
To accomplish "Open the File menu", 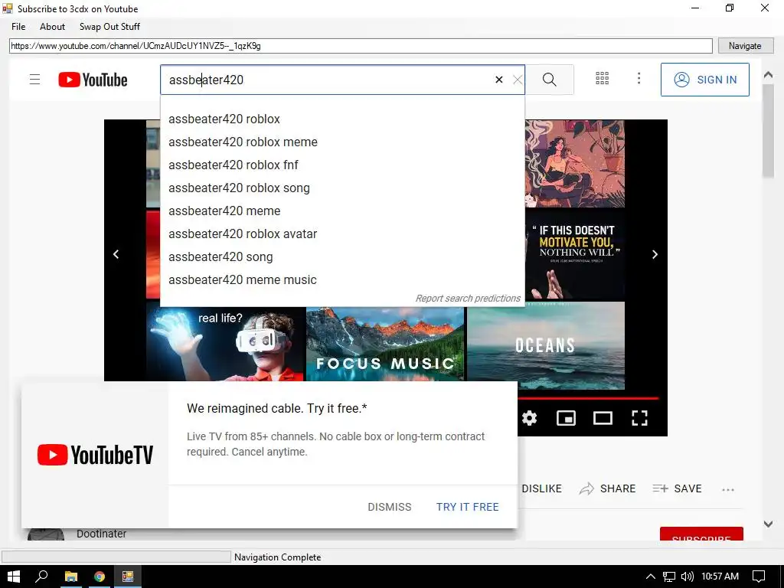I will 18,27.
